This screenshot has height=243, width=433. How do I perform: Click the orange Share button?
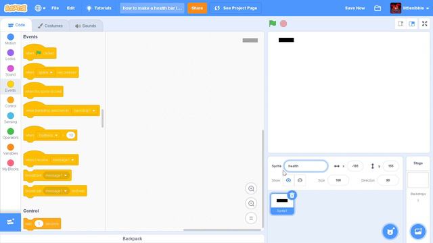click(x=197, y=8)
